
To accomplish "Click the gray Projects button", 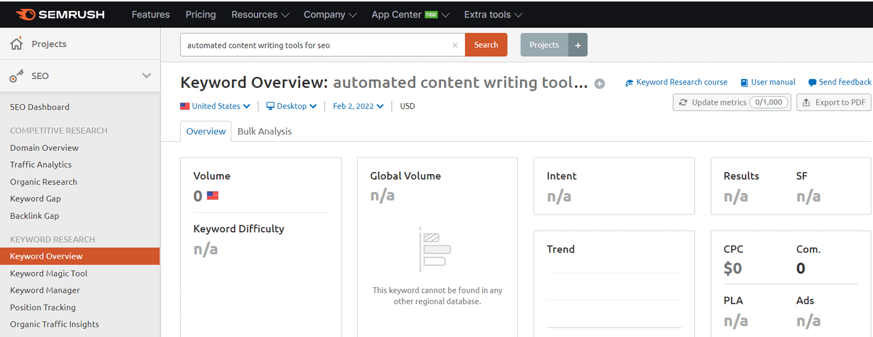I will point(544,45).
